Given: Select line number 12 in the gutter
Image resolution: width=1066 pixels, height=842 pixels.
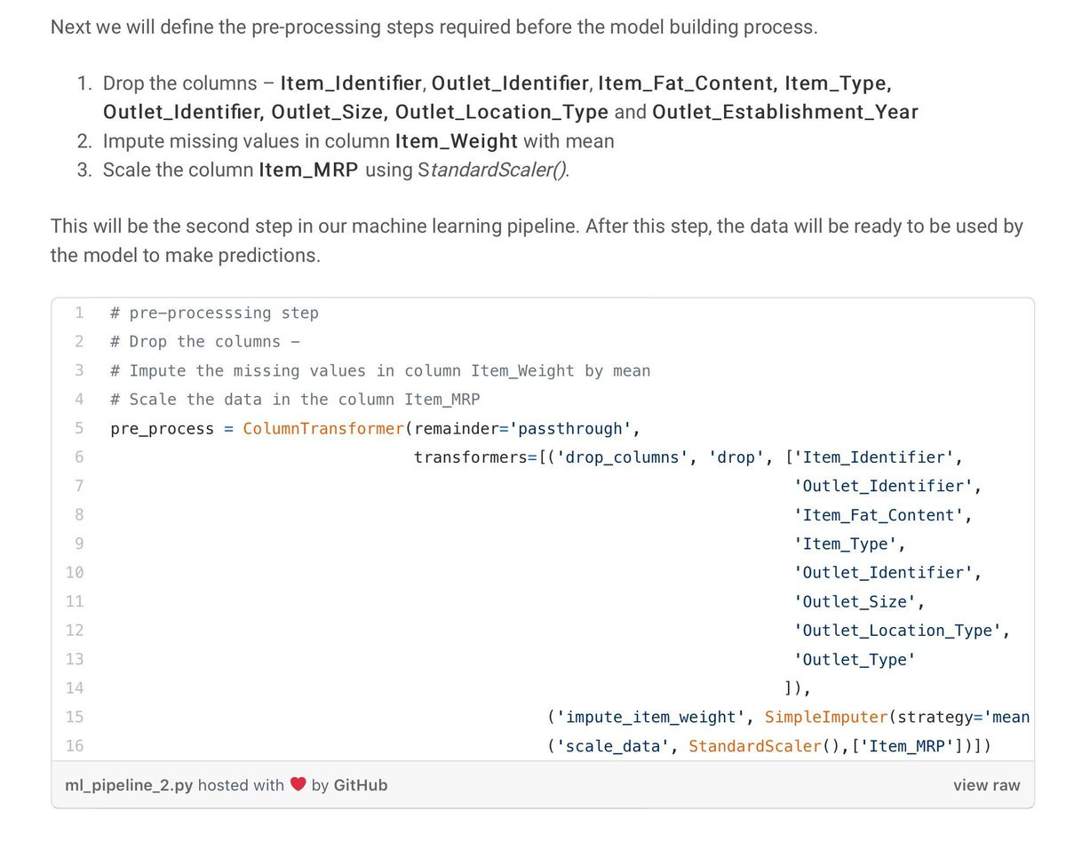Looking at the screenshot, I should click(75, 630).
